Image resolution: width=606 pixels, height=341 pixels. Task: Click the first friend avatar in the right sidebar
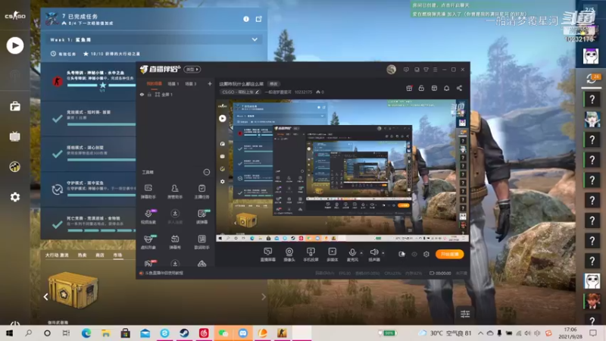591,56
